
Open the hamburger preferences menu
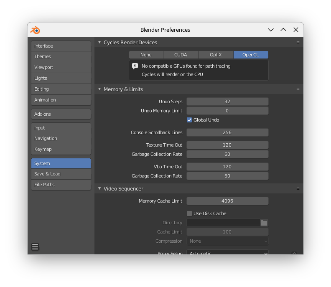pos(35,247)
